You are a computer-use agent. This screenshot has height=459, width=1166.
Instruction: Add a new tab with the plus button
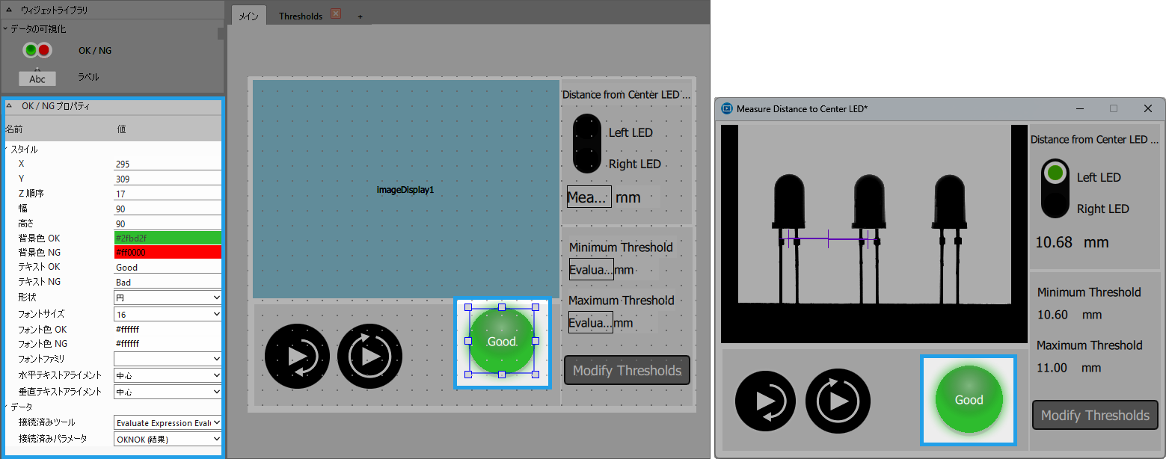pos(360,16)
